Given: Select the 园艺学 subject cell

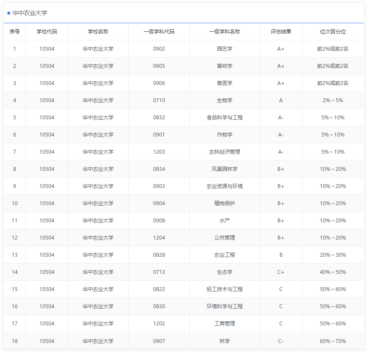Looking at the screenshot, I should click(x=224, y=49).
